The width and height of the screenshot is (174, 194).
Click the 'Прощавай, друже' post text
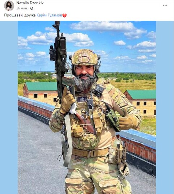click(x=20, y=15)
